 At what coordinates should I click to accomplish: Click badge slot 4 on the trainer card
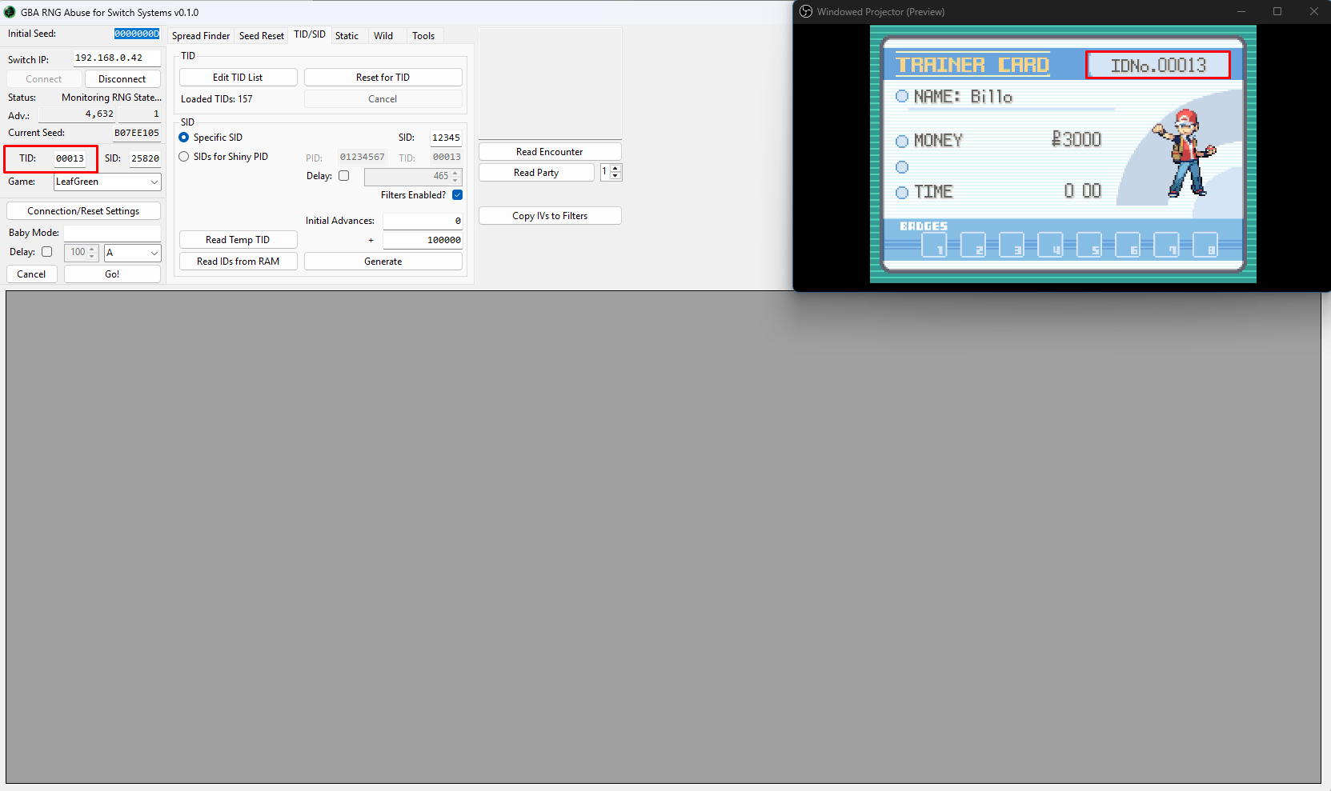click(1050, 245)
